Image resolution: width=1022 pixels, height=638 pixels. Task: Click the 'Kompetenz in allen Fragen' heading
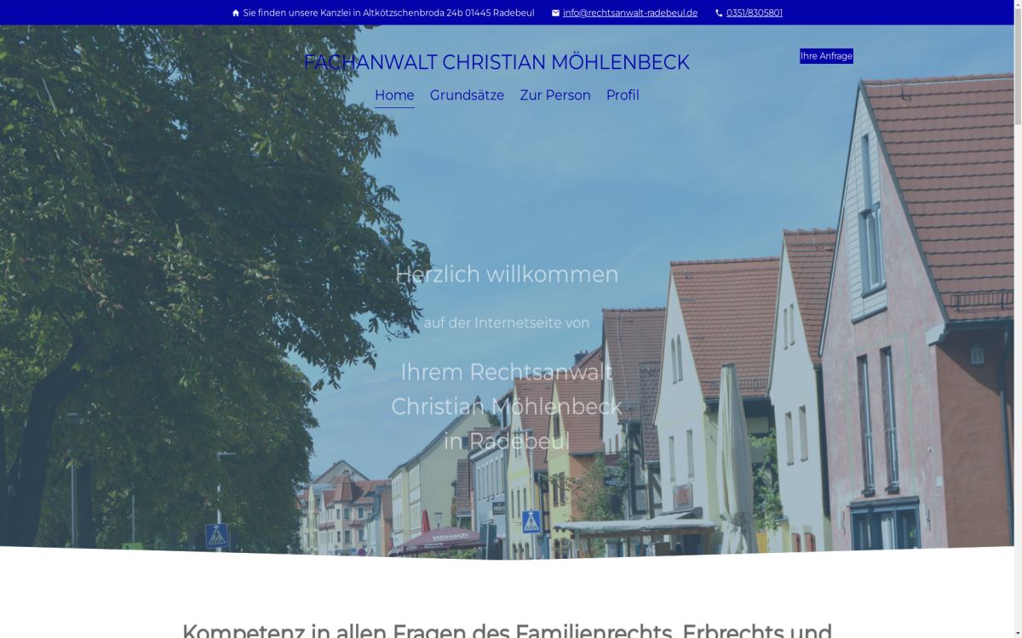pyautogui.click(x=507, y=630)
